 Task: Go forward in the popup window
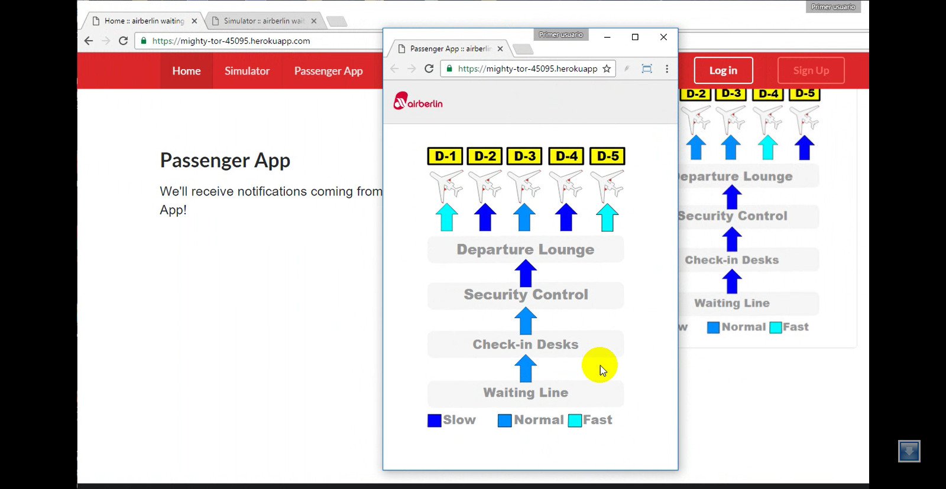[x=412, y=69]
